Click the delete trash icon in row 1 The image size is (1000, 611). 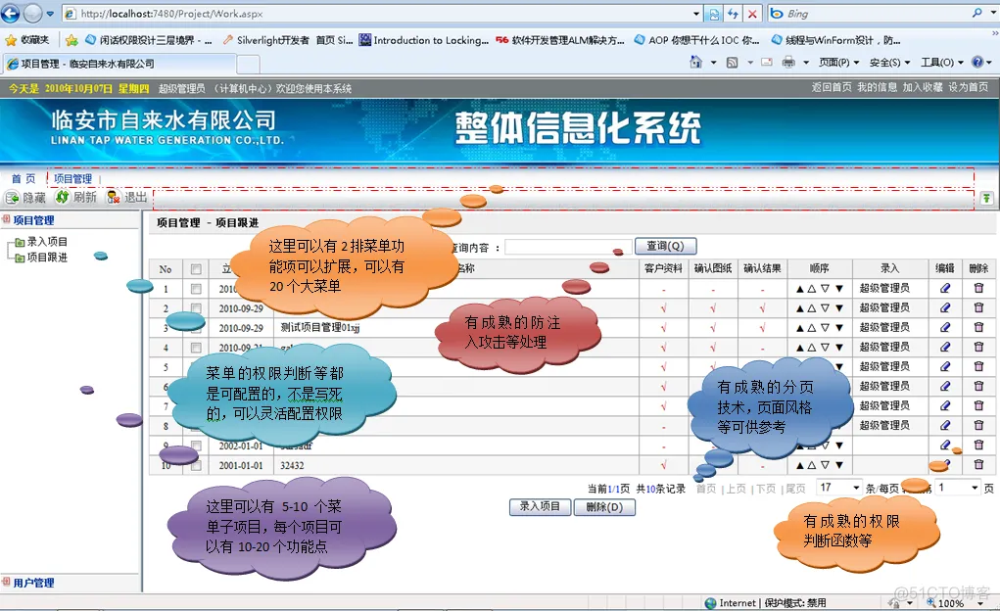point(979,288)
